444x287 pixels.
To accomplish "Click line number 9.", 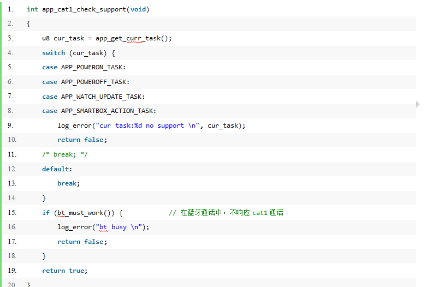I will click(10, 125).
